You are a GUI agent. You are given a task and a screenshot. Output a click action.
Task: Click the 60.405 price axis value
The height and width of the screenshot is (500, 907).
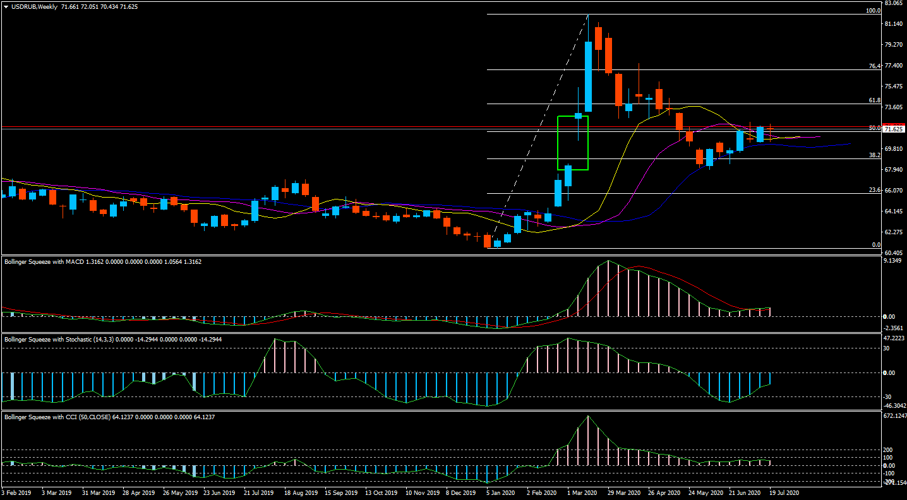point(893,252)
